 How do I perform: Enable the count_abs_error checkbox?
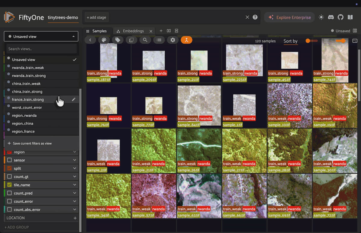tap(9, 210)
